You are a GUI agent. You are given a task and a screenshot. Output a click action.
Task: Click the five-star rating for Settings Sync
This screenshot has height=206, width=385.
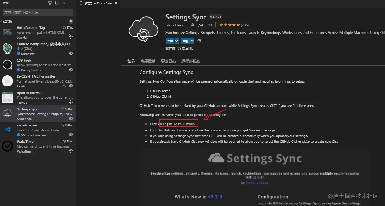pos(230,25)
